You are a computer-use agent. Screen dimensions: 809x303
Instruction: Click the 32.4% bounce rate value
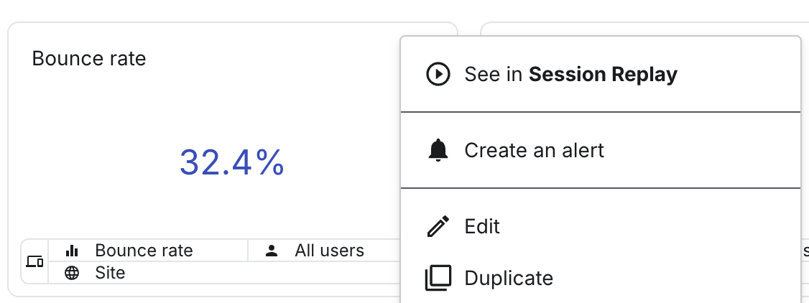click(231, 162)
